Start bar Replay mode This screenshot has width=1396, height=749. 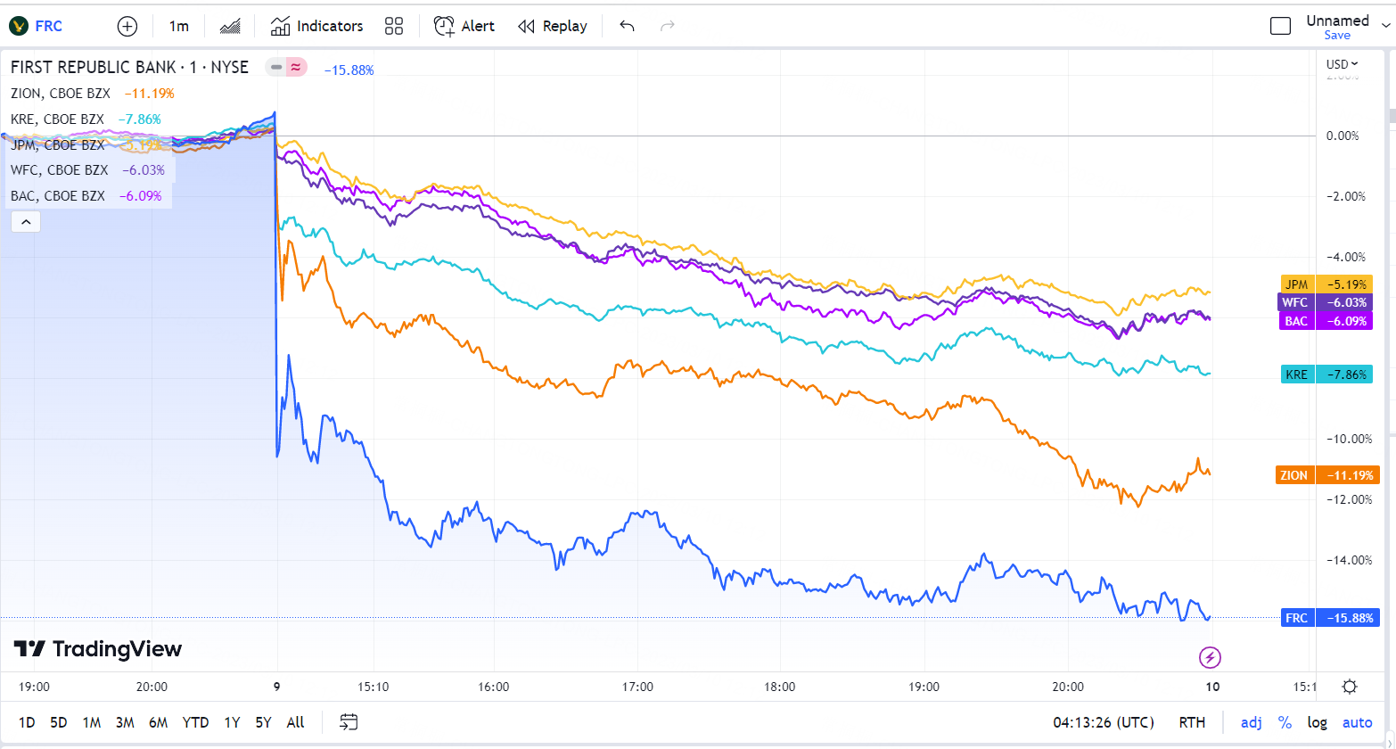(x=553, y=26)
